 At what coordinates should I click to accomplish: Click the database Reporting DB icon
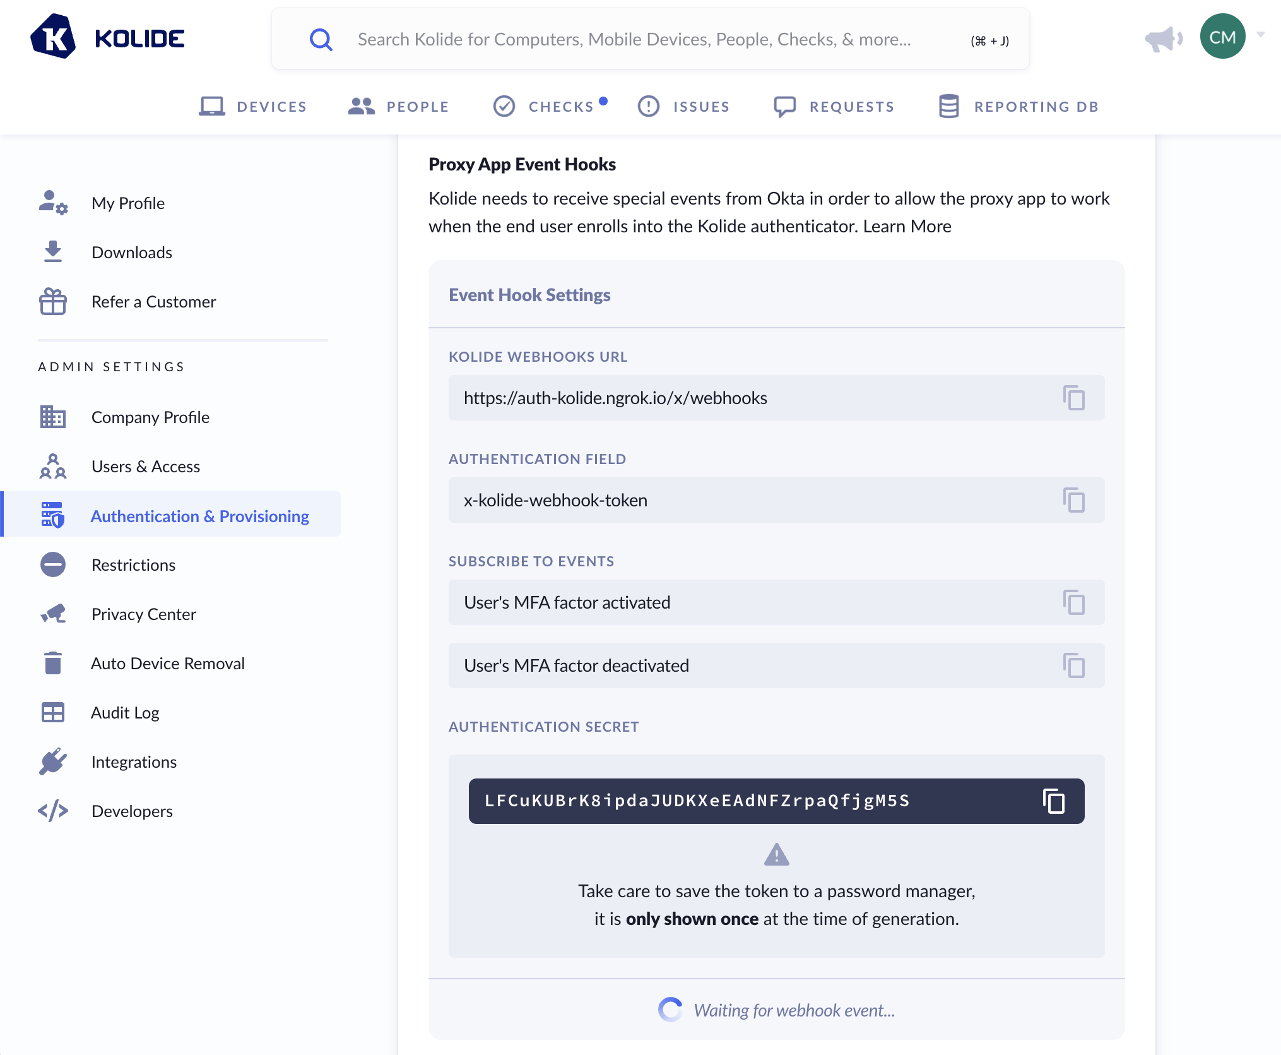(x=949, y=106)
